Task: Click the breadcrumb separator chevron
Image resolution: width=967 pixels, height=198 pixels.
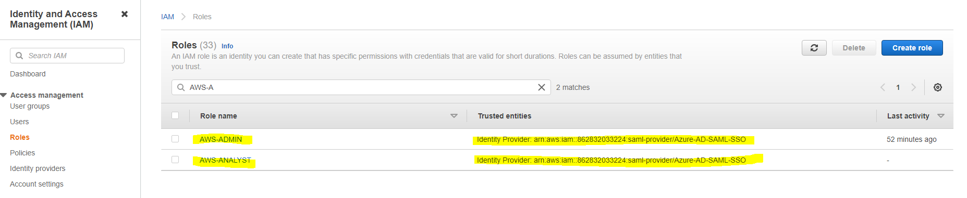Action: click(183, 17)
